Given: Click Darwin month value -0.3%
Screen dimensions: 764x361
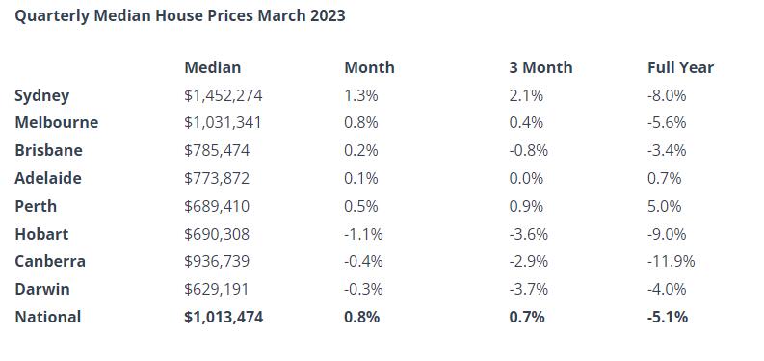Looking at the screenshot, I should (363, 290).
